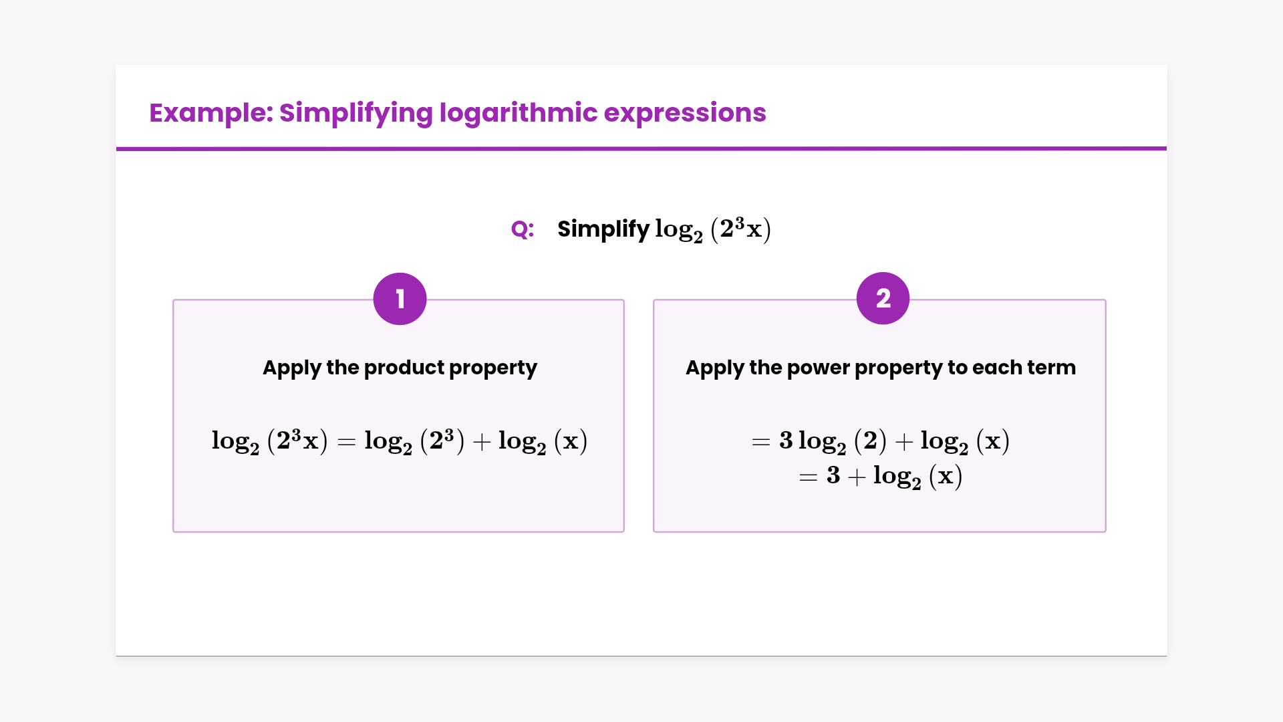Image resolution: width=1283 pixels, height=722 pixels.
Task: Select the log expression in the question line
Action: 712,229
